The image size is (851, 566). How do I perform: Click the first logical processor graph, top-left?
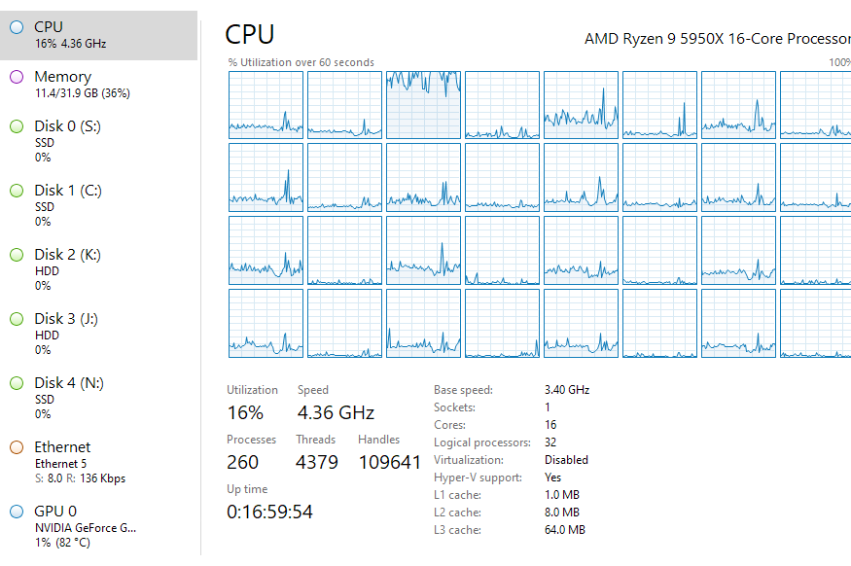point(266,104)
